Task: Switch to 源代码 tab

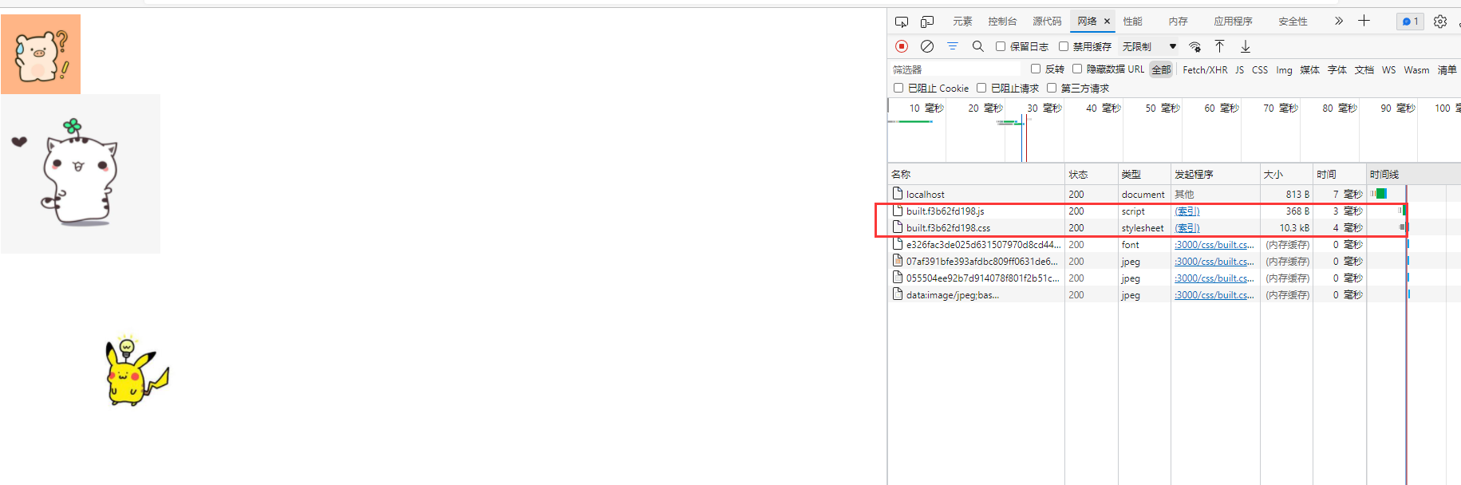Action: (1047, 22)
